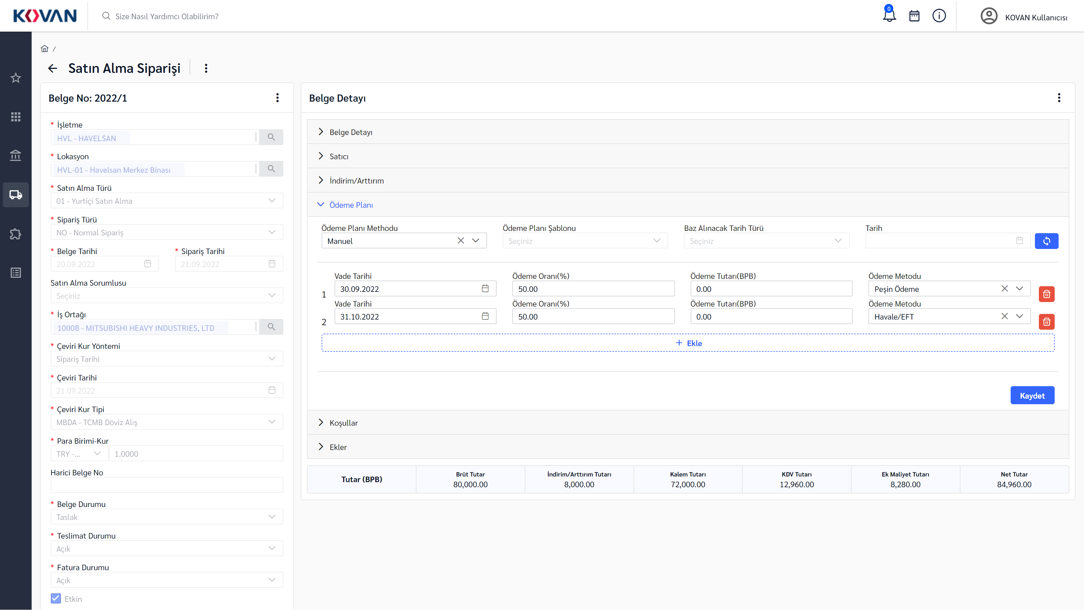This screenshot has width=1084, height=610.
Task: Click the Harici Belge No input field
Action: coord(167,485)
